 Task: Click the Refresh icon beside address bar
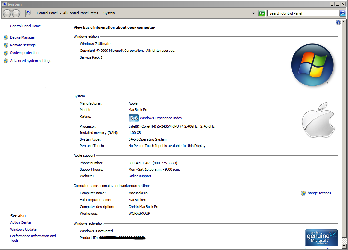click(x=262, y=13)
